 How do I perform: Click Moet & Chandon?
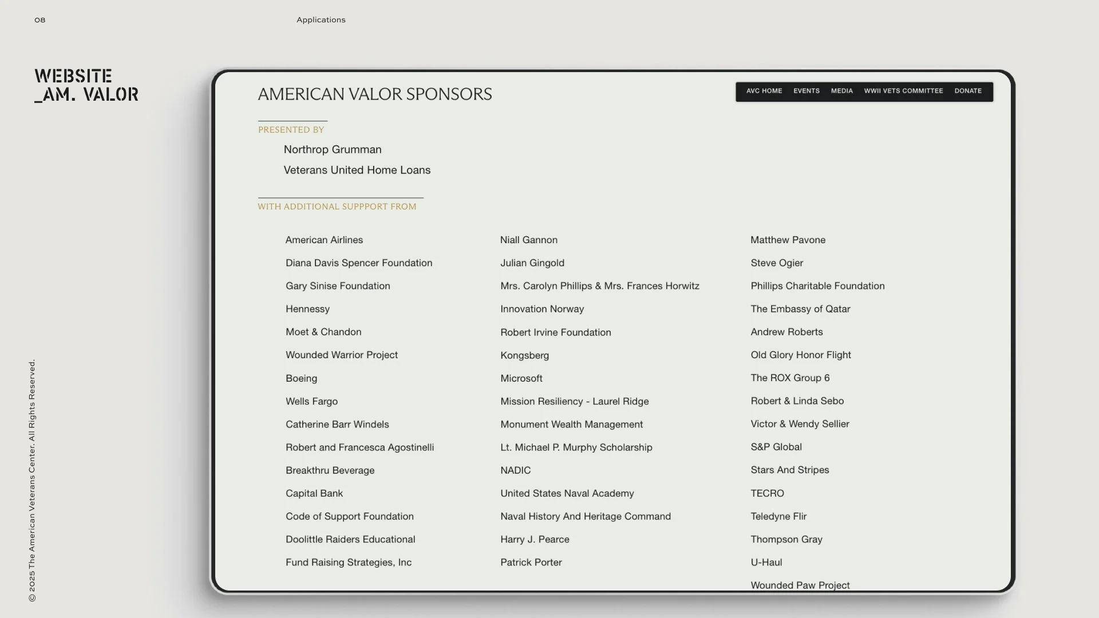tap(323, 332)
